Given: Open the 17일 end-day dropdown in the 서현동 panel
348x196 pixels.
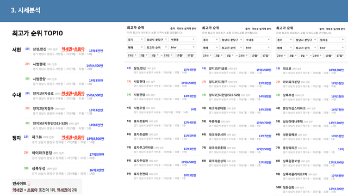Looking at the screenshot, I should click(191, 56).
